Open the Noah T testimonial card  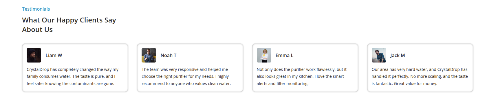click(x=190, y=68)
